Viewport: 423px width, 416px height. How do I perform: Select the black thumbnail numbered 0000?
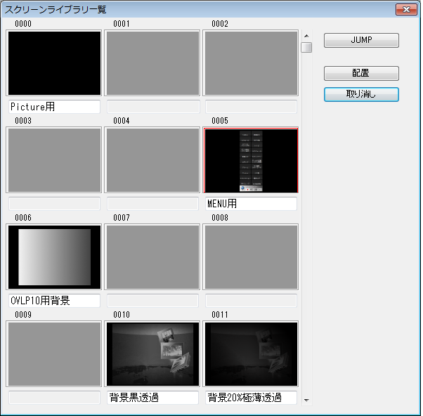coord(54,63)
